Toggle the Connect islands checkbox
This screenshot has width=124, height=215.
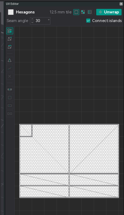point(88,21)
